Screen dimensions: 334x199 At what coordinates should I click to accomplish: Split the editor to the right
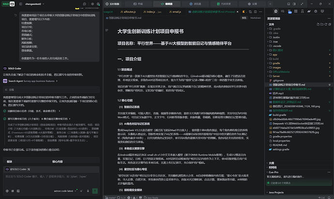click(x=255, y=12)
